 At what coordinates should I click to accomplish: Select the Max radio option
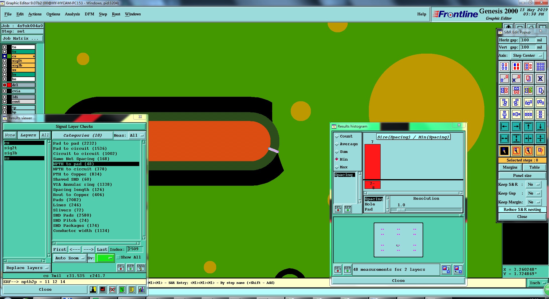click(x=337, y=167)
